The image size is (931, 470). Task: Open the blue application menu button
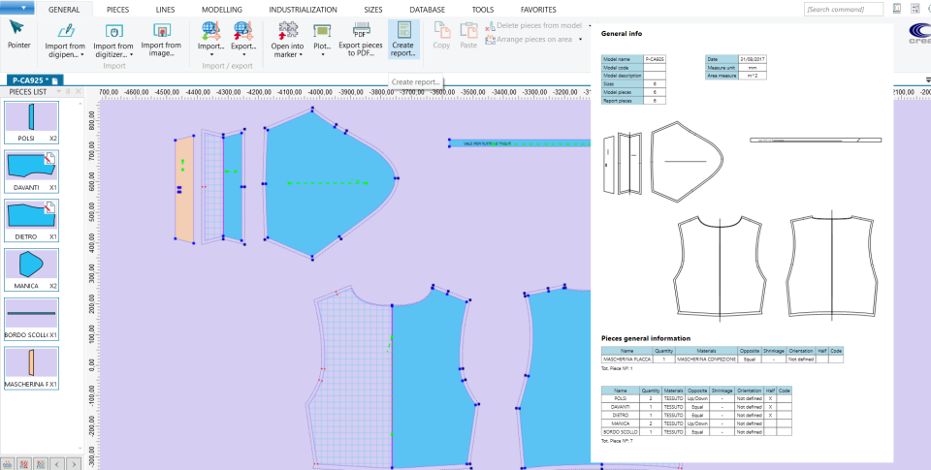[x=17, y=8]
